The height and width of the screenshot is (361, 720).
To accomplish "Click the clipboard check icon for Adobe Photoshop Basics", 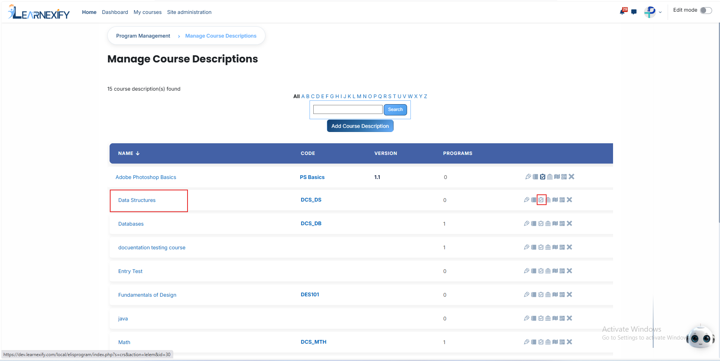I will [x=543, y=177].
